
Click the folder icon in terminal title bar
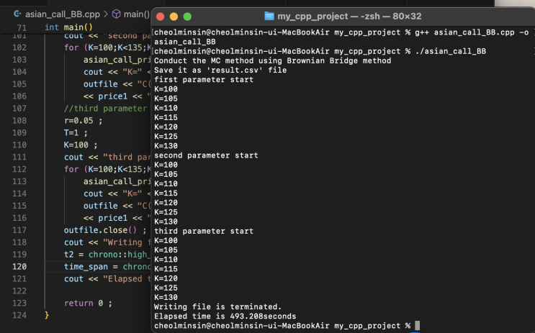point(269,16)
